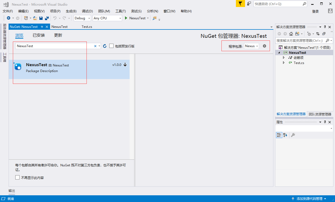Click the Save All toolbar icon
Screen dimensions: 335x202
pos(47,18)
